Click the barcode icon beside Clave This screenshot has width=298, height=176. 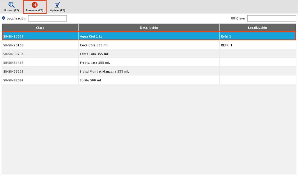pos(233,18)
